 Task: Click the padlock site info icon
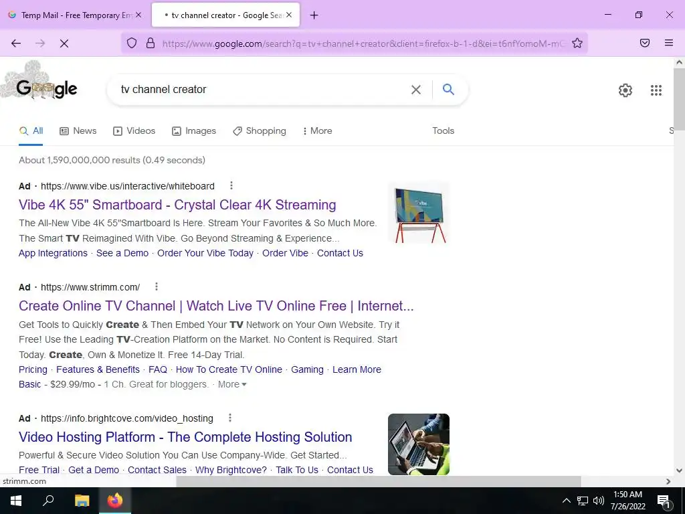(151, 43)
